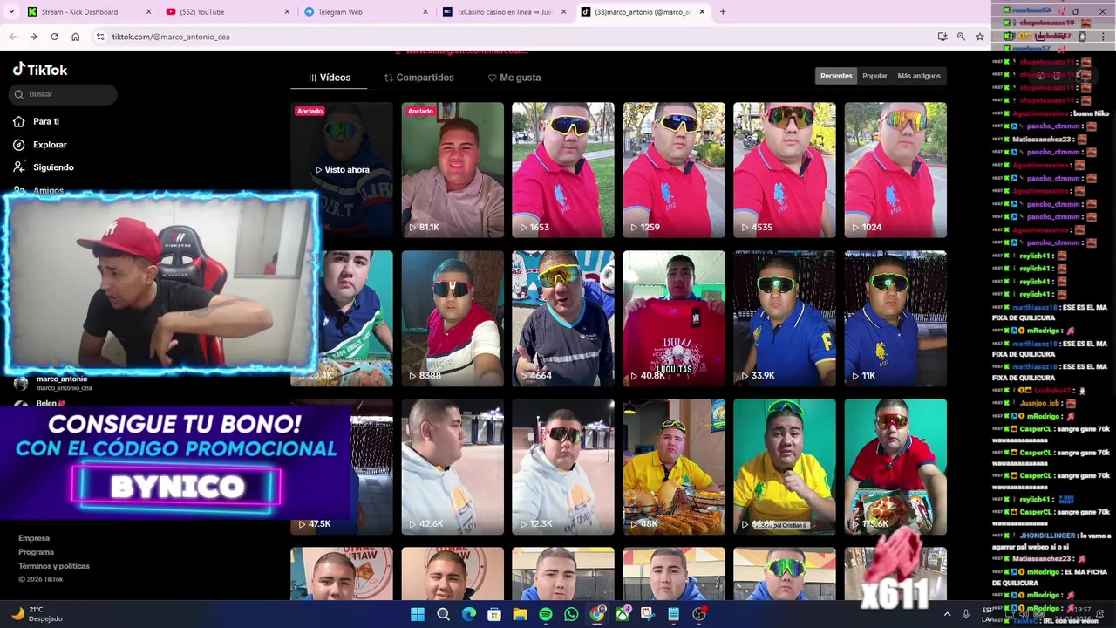Open the video with 1259 views

[674, 170]
